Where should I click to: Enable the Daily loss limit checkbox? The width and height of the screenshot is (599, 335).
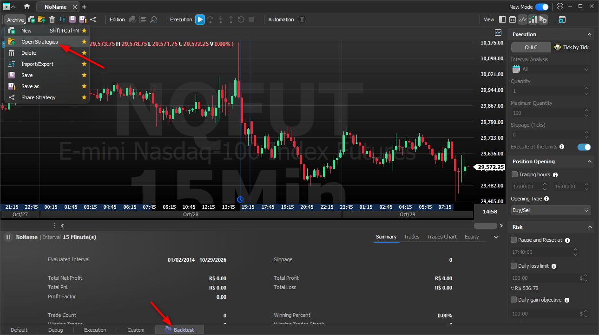[514, 266]
